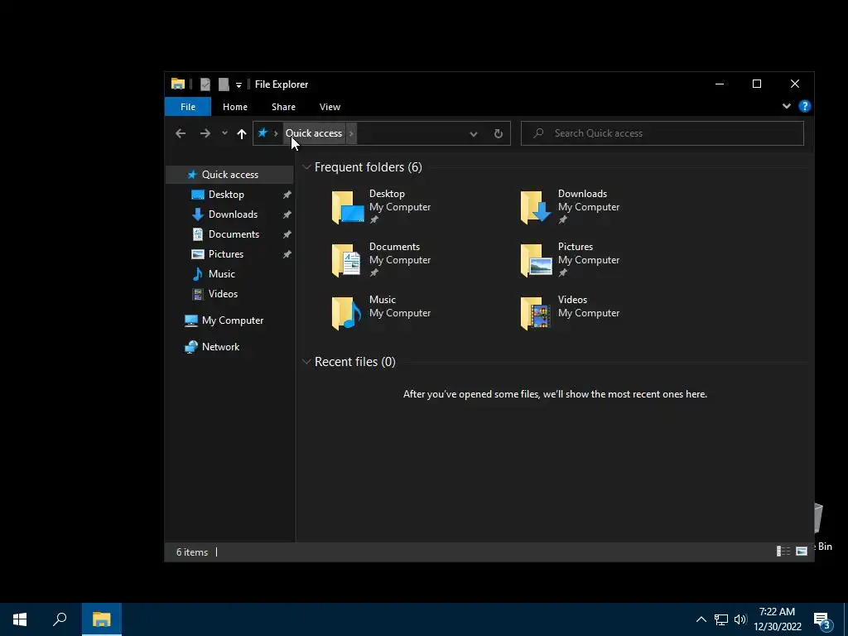Open the notification center icon
848x636 pixels.
tap(822, 620)
